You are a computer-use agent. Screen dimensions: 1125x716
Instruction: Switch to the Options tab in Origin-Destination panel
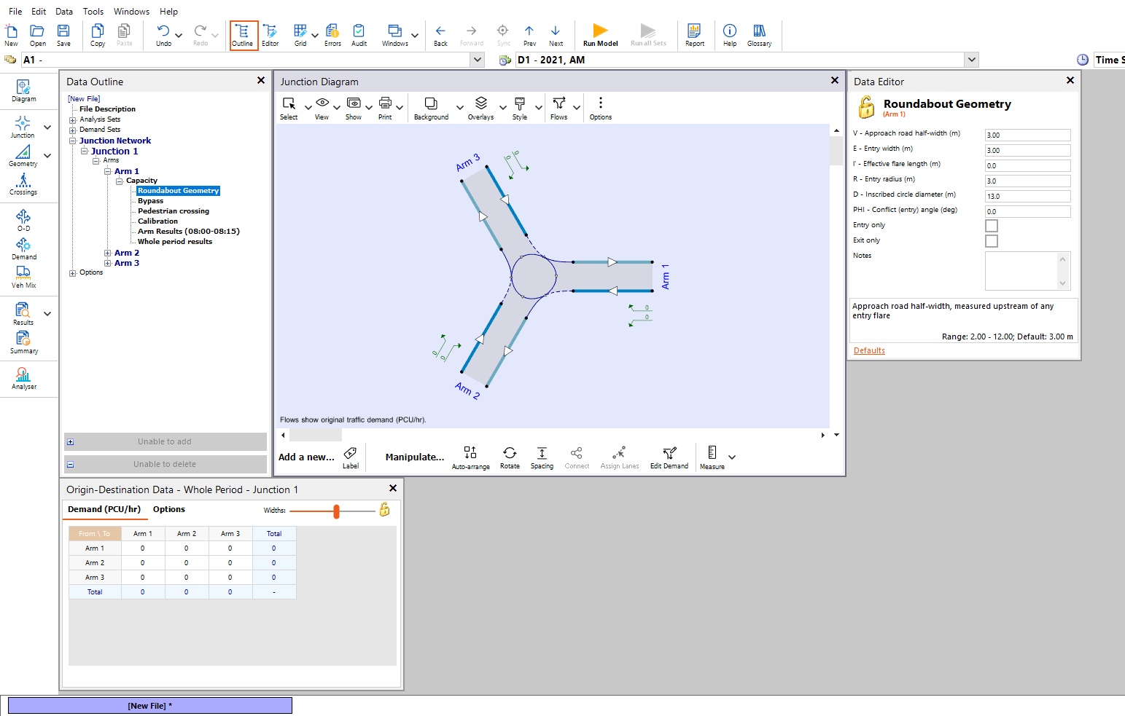point(168,510)
